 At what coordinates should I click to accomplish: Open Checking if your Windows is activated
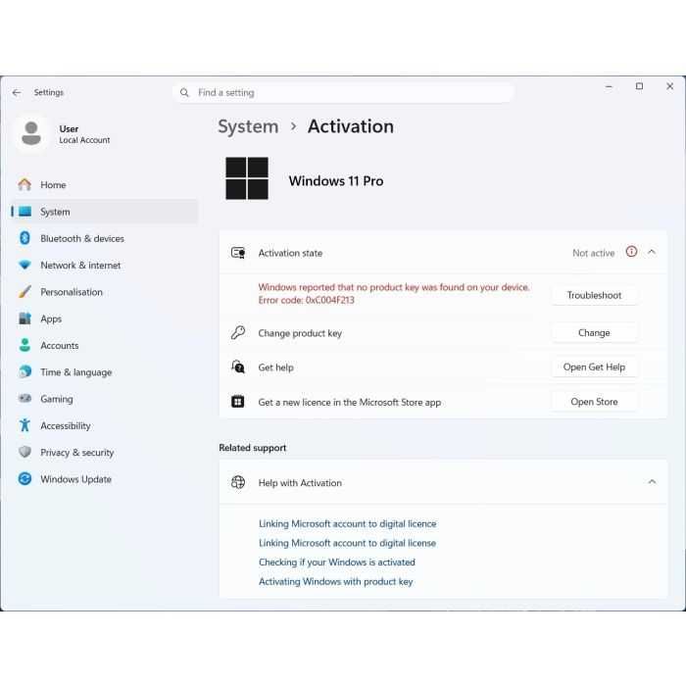pyautogui.click(x=337, y=563)
